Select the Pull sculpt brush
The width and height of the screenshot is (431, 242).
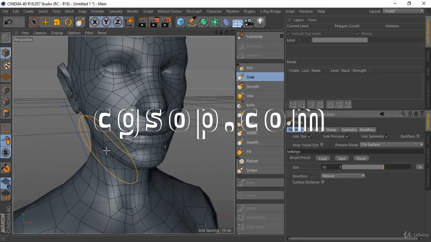[x=250, y=68]
